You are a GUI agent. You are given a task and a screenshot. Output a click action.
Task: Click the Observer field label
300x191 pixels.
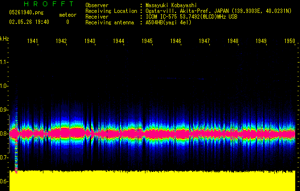tap(97, 5)
